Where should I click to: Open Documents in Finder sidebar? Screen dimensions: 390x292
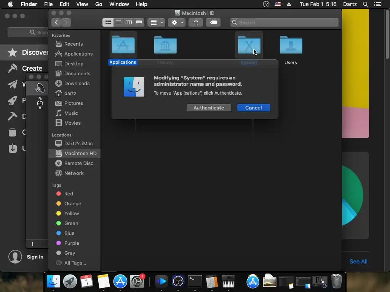click(x=75, y=74)
